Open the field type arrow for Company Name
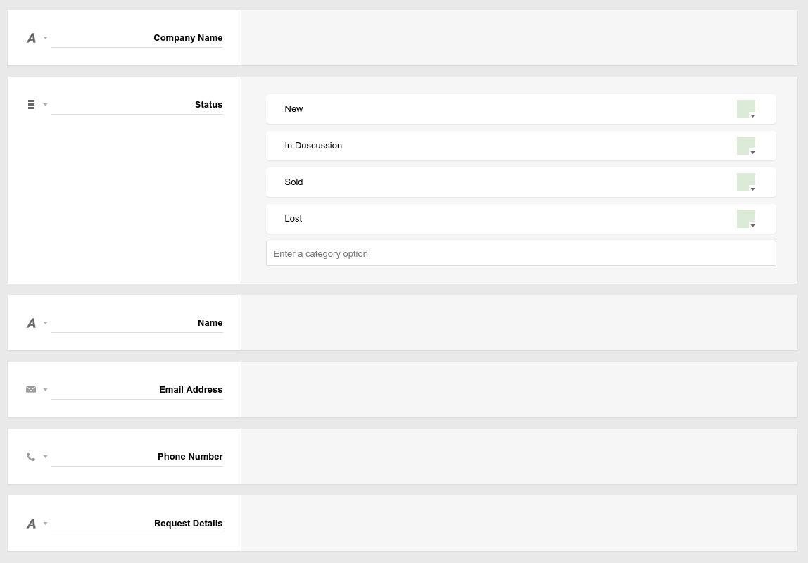 (45, 38)
